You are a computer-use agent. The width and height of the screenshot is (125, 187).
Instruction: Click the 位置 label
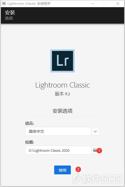(x=30, y=142)
